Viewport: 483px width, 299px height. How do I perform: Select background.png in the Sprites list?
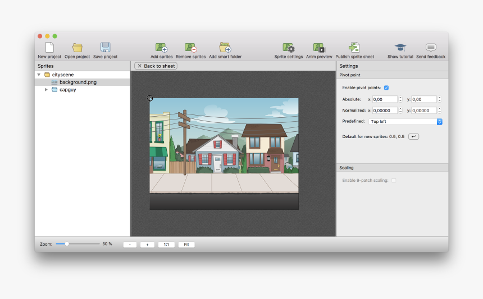tap(78, 82)
